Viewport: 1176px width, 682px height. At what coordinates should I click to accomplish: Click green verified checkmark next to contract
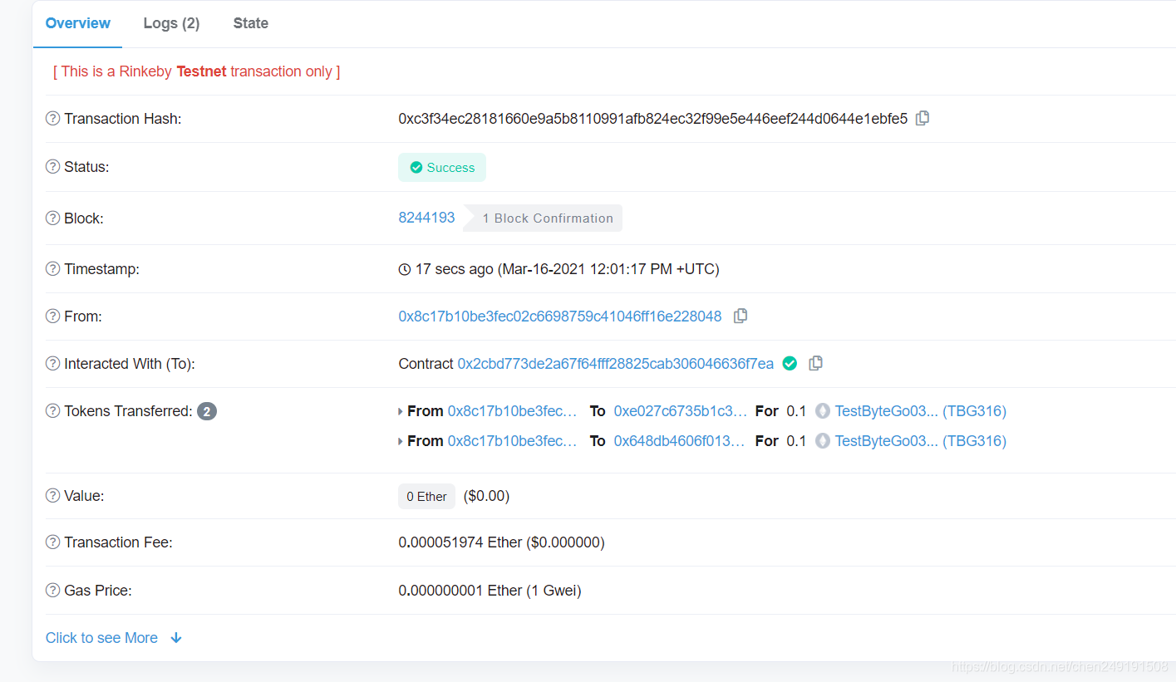pos(790,363)
